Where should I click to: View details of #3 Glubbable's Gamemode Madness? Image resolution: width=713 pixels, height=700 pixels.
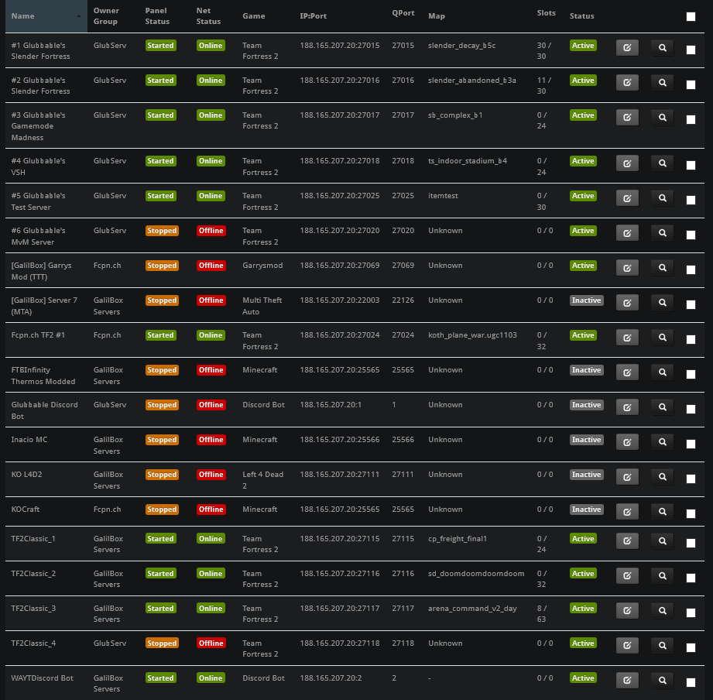click(663, 118)
